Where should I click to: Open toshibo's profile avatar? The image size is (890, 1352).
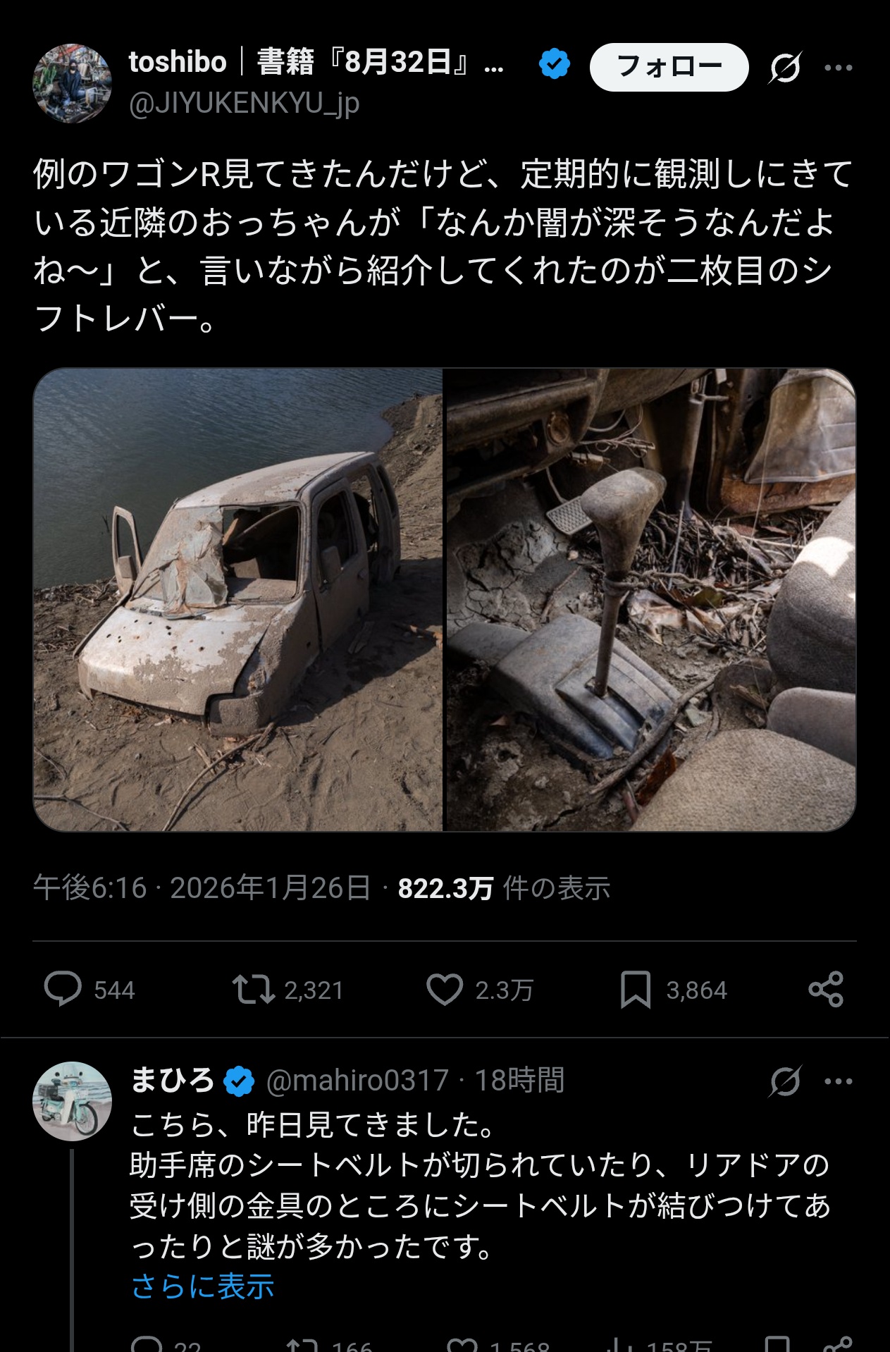72,83
